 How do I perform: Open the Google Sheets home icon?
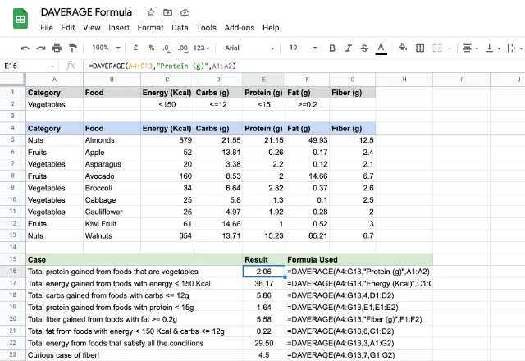[x=21, y=19]
